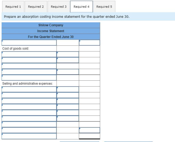175x142 pixels.
Task: Select the first row right amount field
Action: tap(89, 43)
